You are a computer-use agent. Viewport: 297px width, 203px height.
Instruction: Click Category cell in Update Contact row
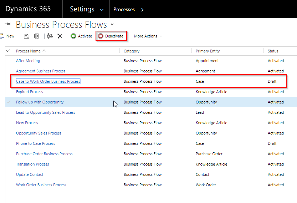[x=143, y=174]
